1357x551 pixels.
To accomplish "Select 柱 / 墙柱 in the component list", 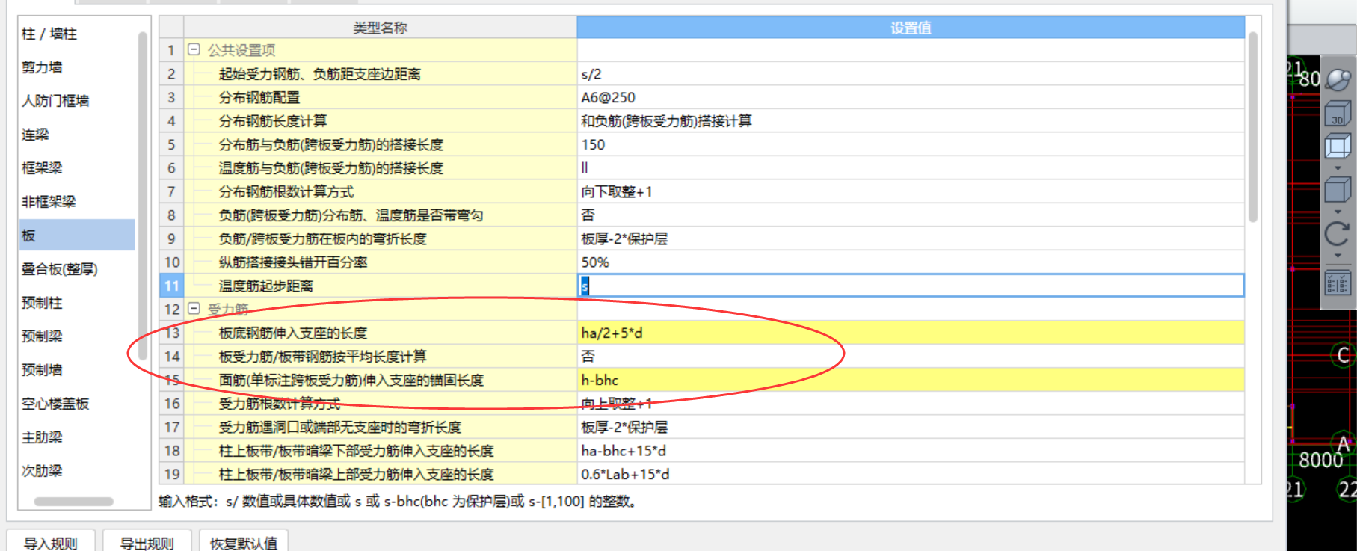I will (49, 34).
